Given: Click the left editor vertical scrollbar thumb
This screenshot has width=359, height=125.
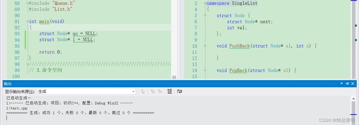Looking at the screenshot, I should [x=174, y=77].
